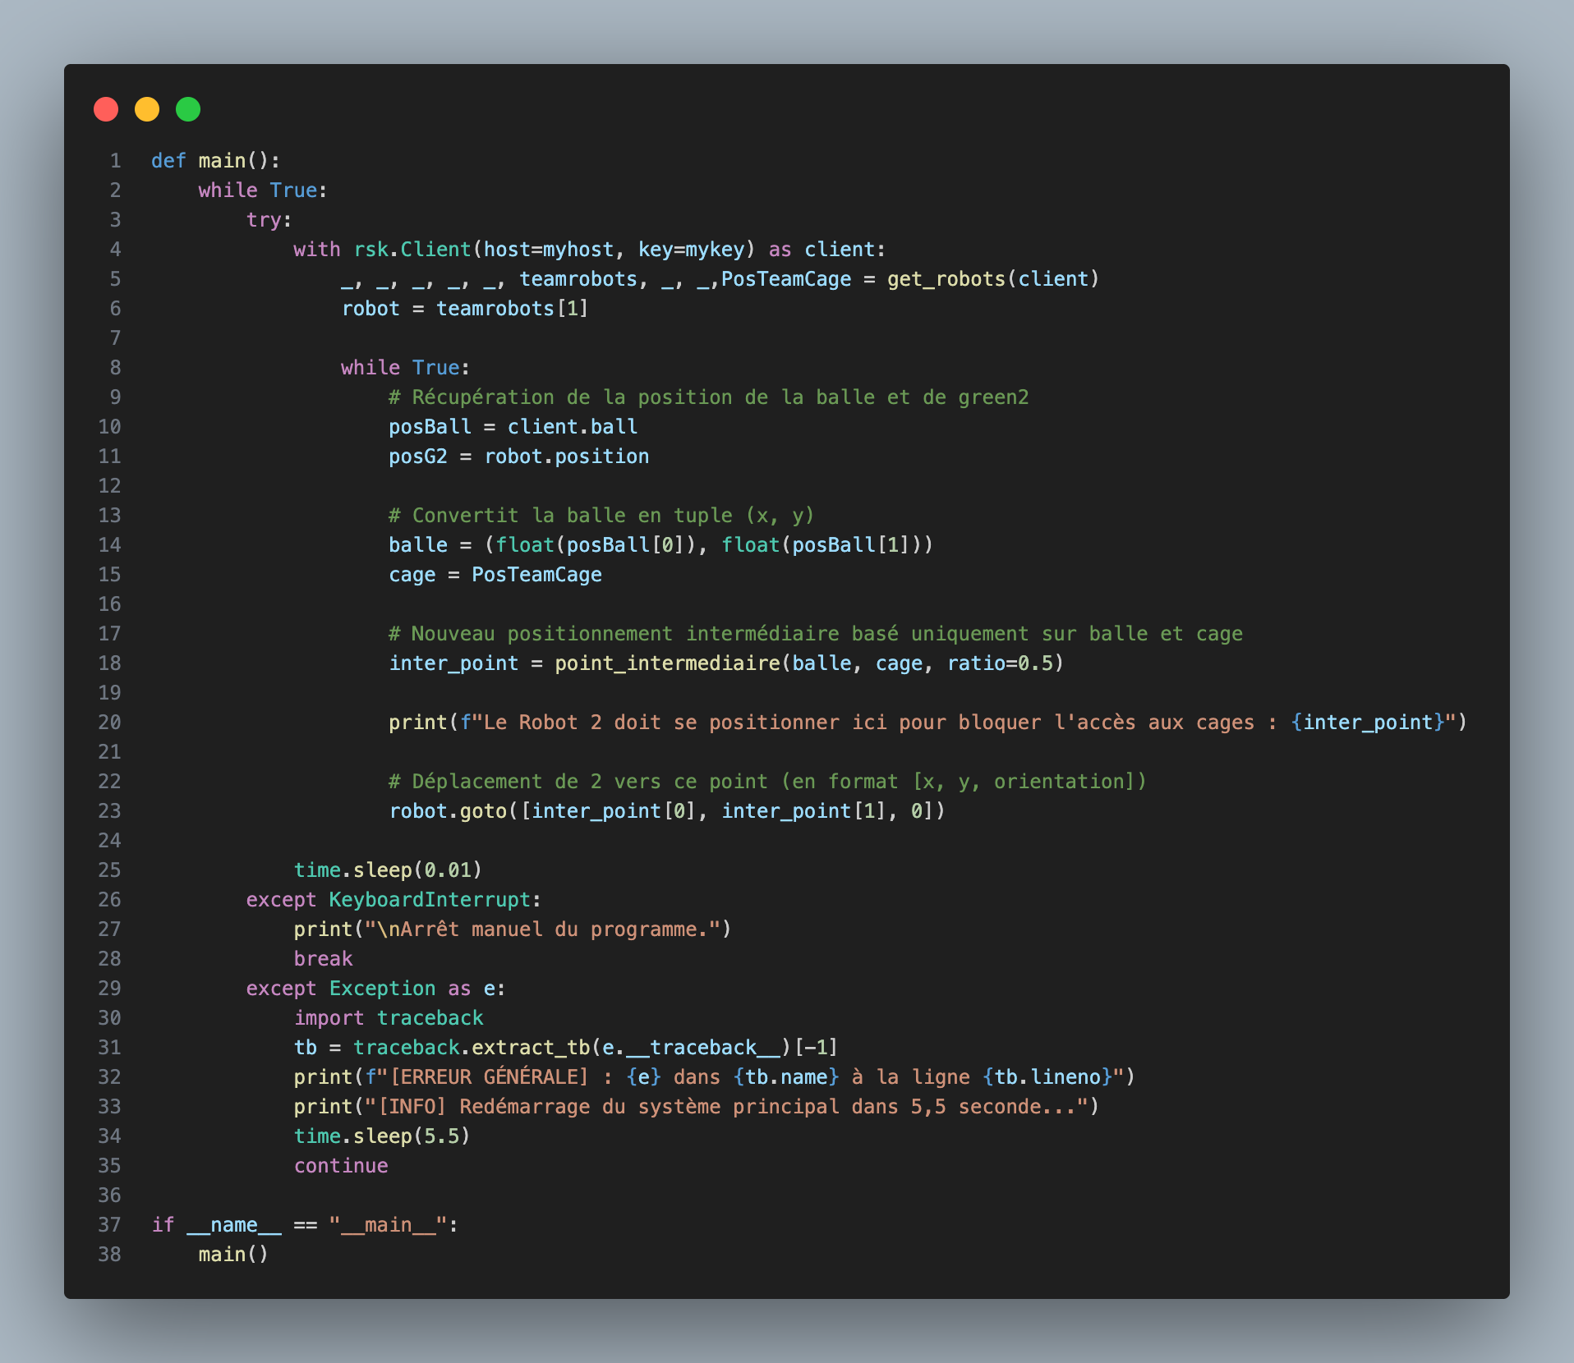Click the green maximize window dot

tap(188, 109)
